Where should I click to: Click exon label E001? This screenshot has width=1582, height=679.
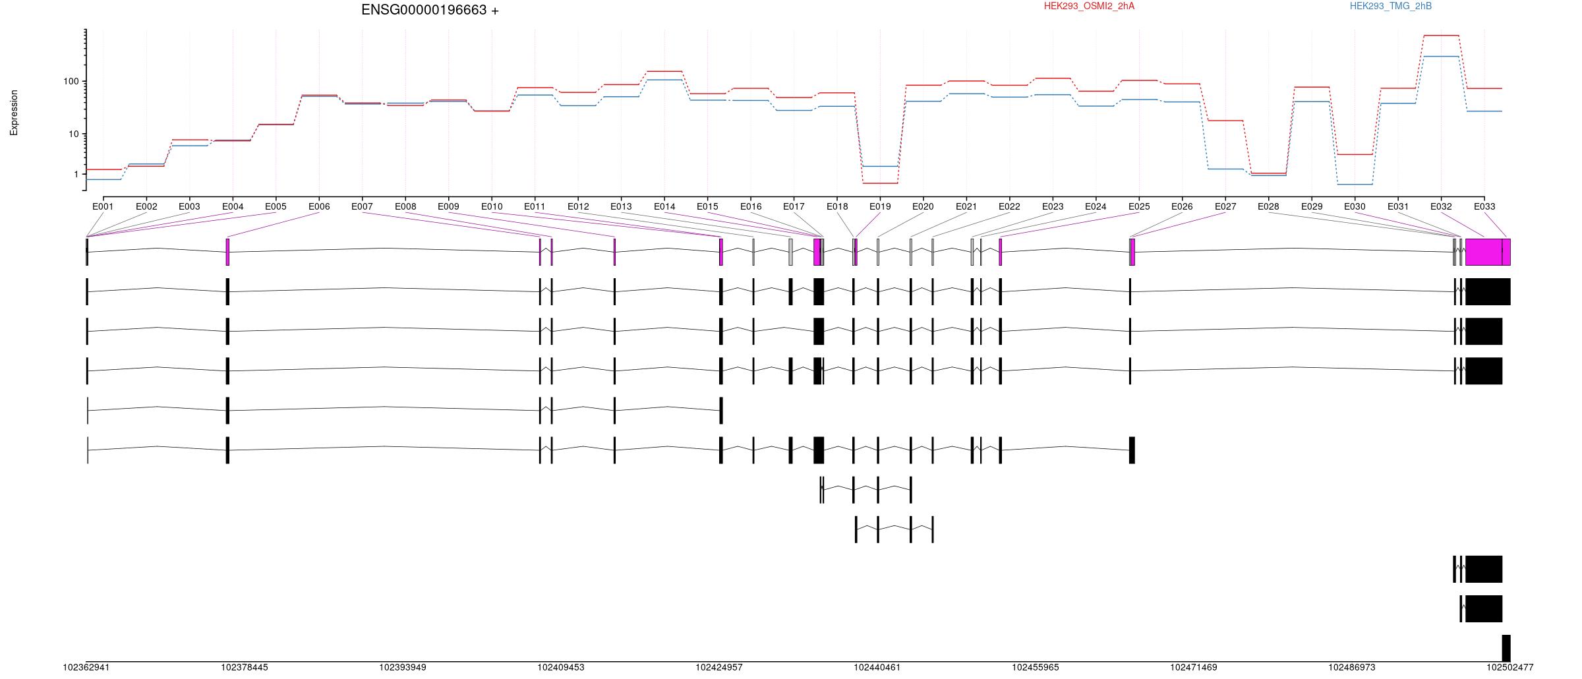point(103,206)
